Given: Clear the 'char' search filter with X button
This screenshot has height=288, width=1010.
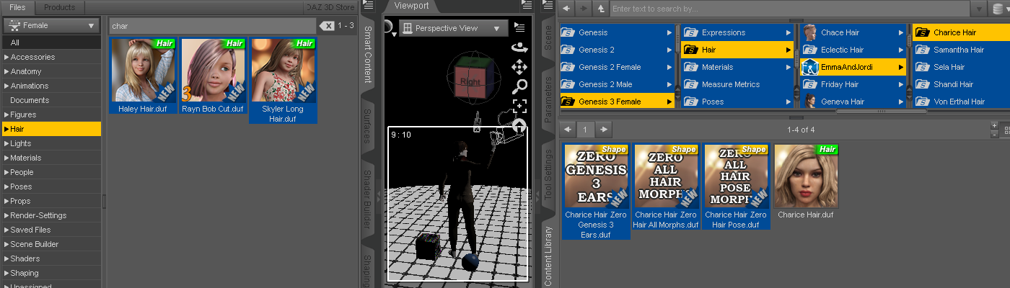Looking at the screenshot, I should (x=327, y=26).
